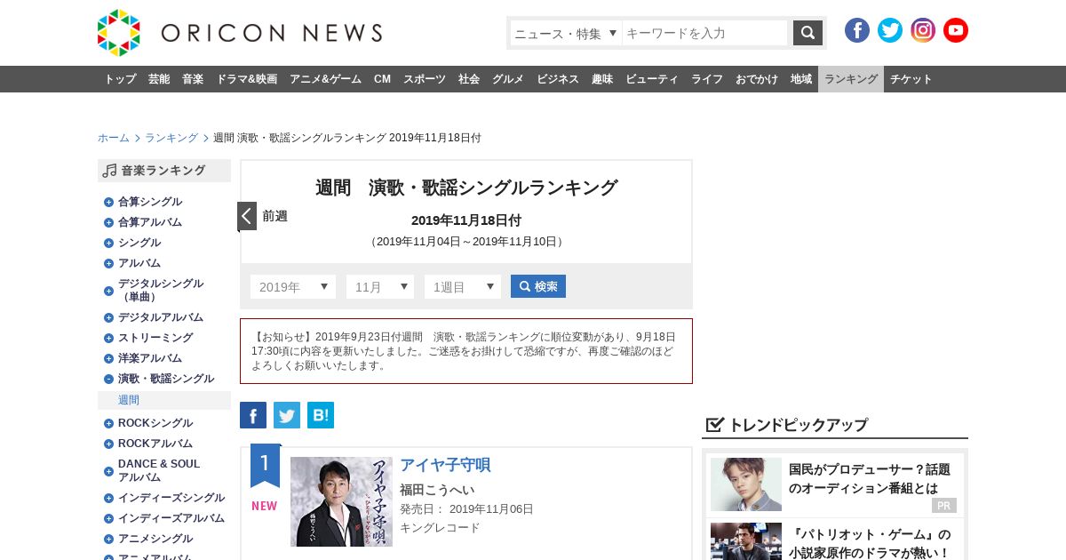Share on Twitter via the square icon
Image resolution: width=1066 pixels, height=560 pixels.
coord(287,415)
